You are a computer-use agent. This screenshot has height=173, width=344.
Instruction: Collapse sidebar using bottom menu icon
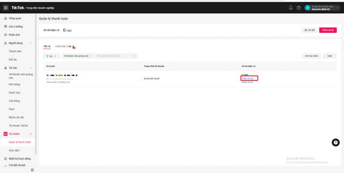(32, 170)
